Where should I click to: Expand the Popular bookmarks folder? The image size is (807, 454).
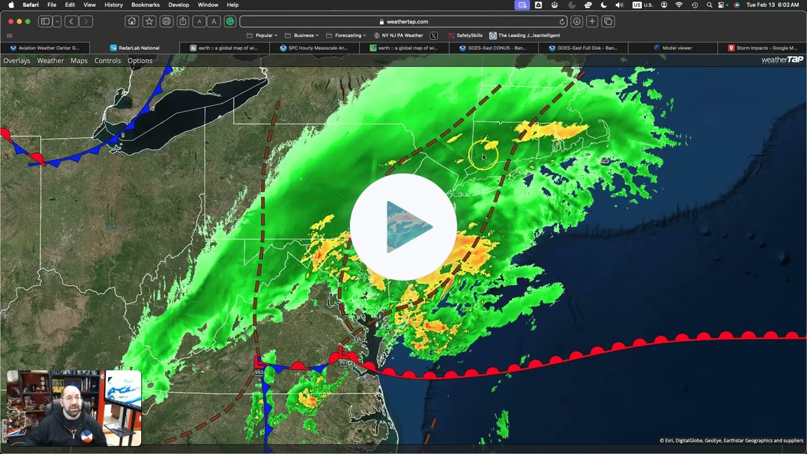point(264,35)
